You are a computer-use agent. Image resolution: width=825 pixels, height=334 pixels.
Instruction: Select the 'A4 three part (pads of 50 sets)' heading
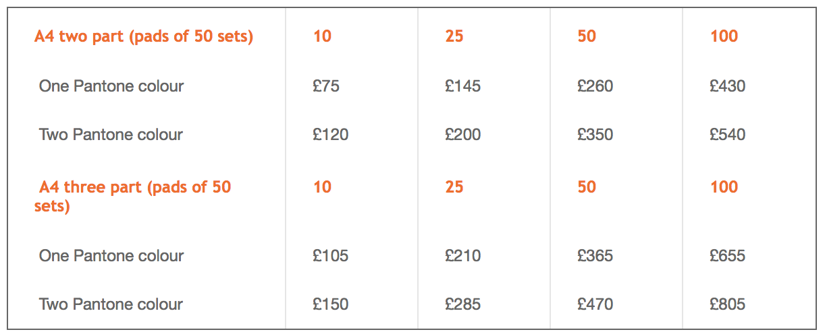[x=133, y=196]
